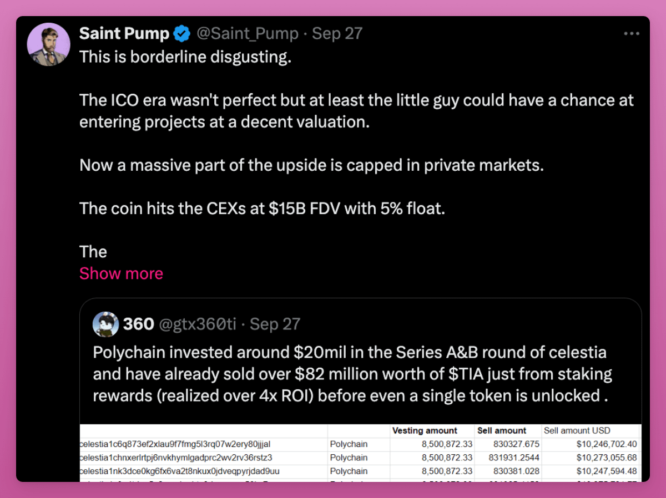Viewport: 666px width, 498px height.
Task: Click the 360 display name in quoted post
Action: 138,324
